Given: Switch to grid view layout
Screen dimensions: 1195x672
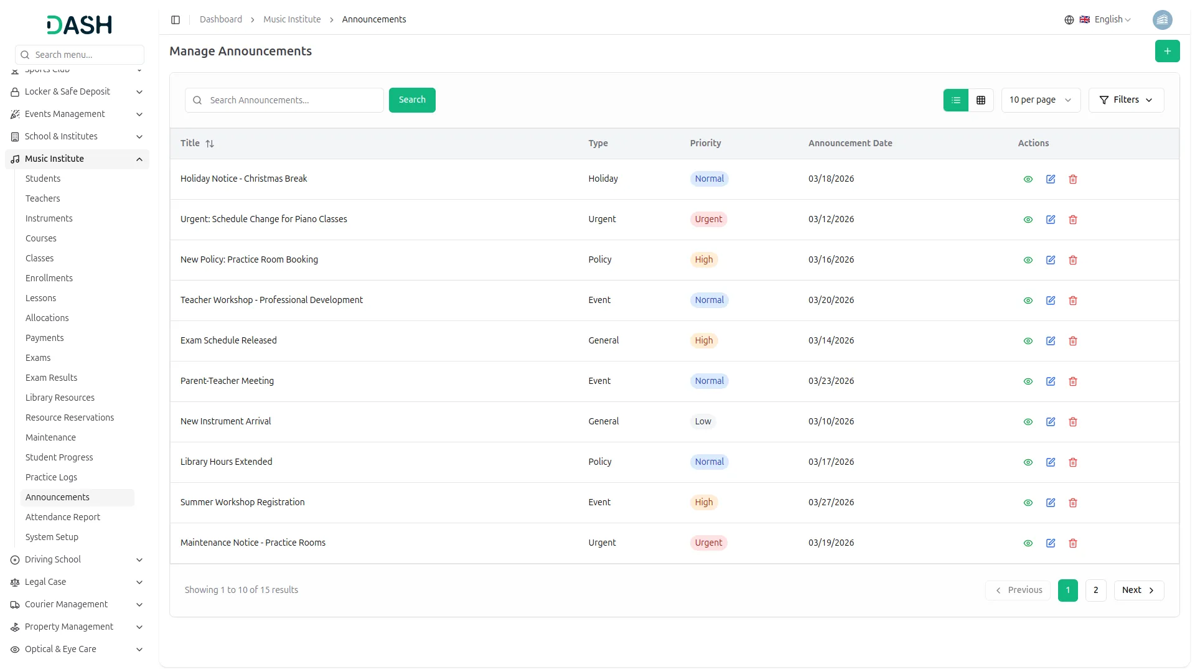Looking at the screenshot, I should 980,100.
